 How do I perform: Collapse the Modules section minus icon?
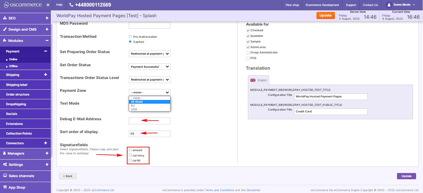(47, 41)
